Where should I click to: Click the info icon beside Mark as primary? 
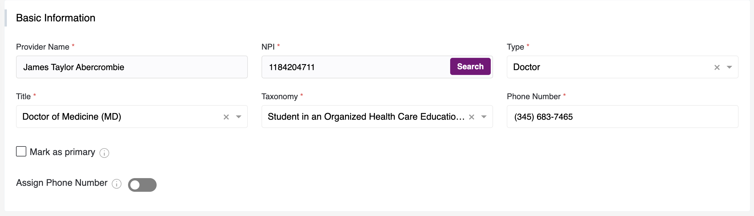[x=104, y=153]
